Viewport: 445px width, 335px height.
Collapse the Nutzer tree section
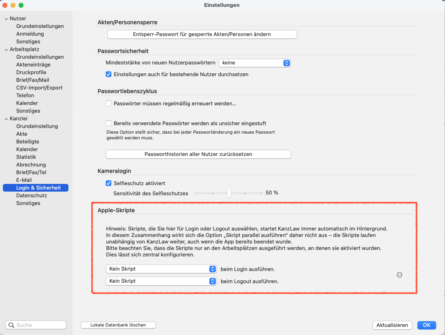click(x=6, y=19)
